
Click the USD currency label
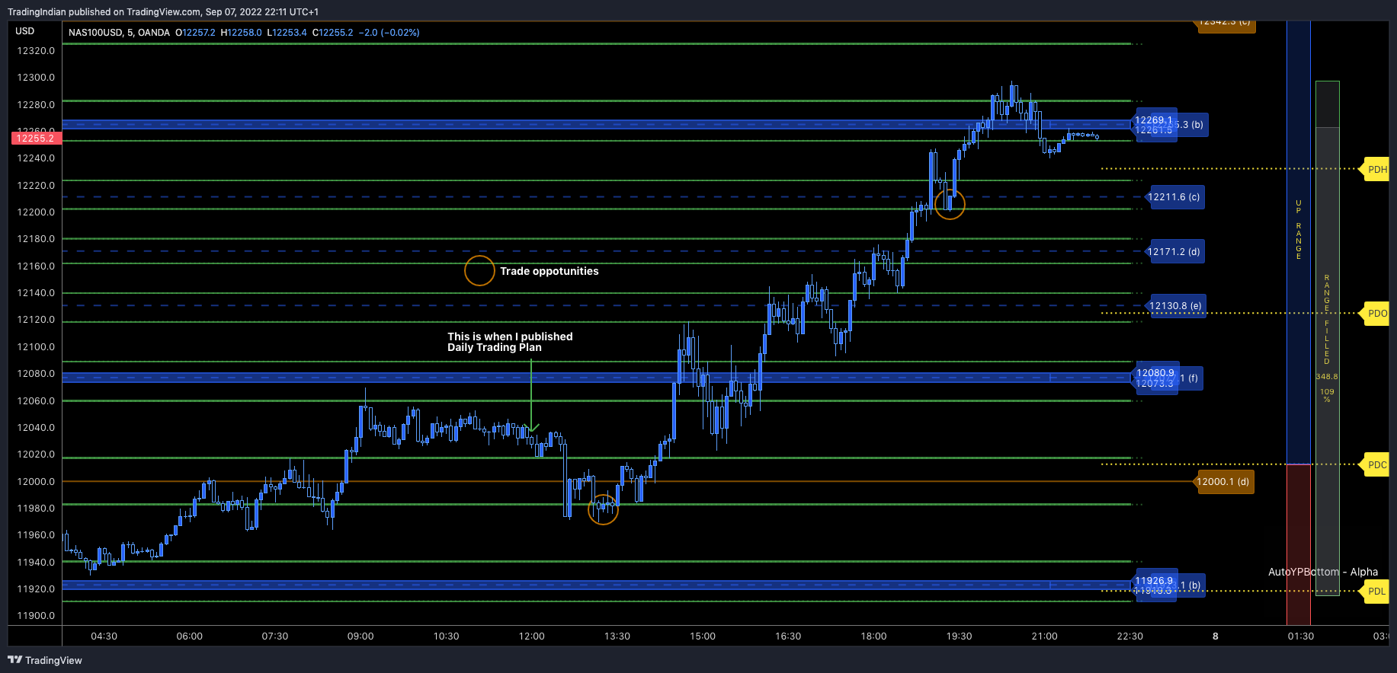click(25, 31)
